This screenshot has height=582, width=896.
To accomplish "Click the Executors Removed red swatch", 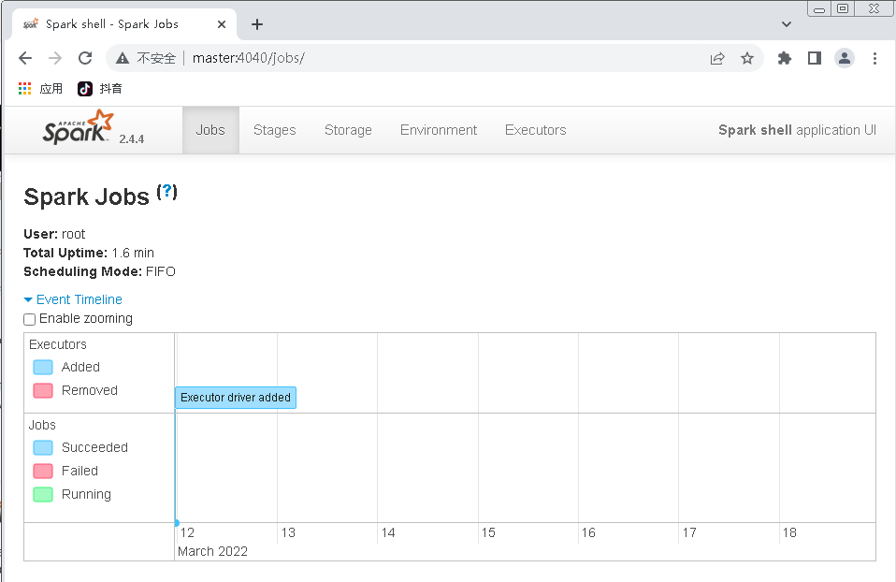I will (x=43, y=390).
